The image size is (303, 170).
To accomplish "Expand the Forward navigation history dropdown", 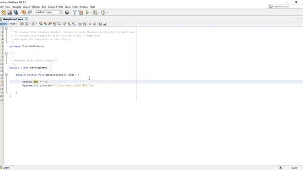I will 36,24.
